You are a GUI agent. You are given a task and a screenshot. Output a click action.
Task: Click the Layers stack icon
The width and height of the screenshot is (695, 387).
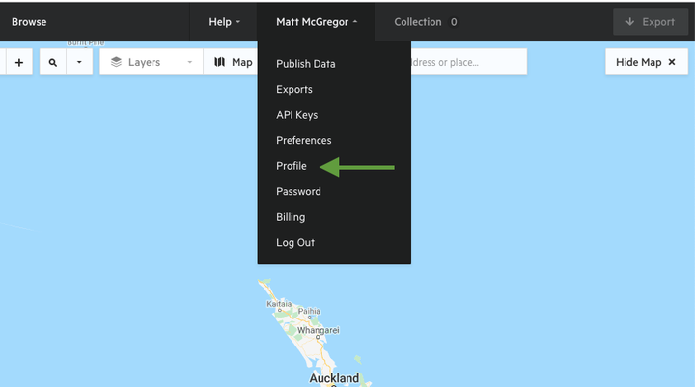116,62
